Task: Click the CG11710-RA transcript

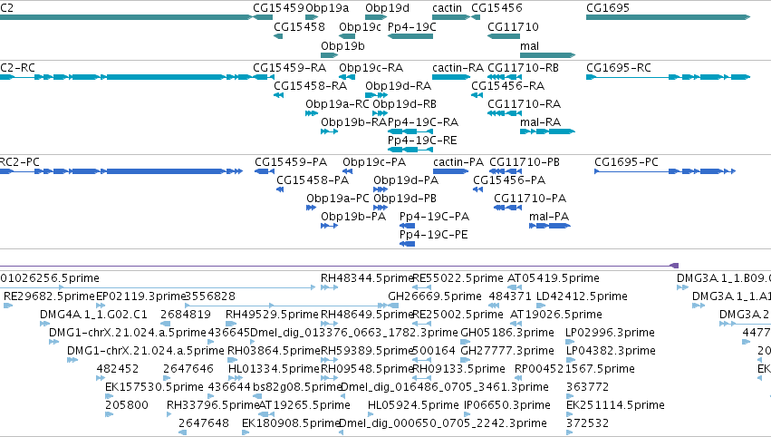Action: [x=505, y=113]
